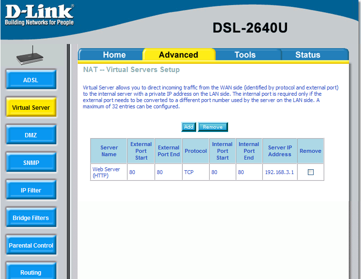Check Remove box for Web Server (HTTP)
The image size is (361, 279).
tap(311, 172)
